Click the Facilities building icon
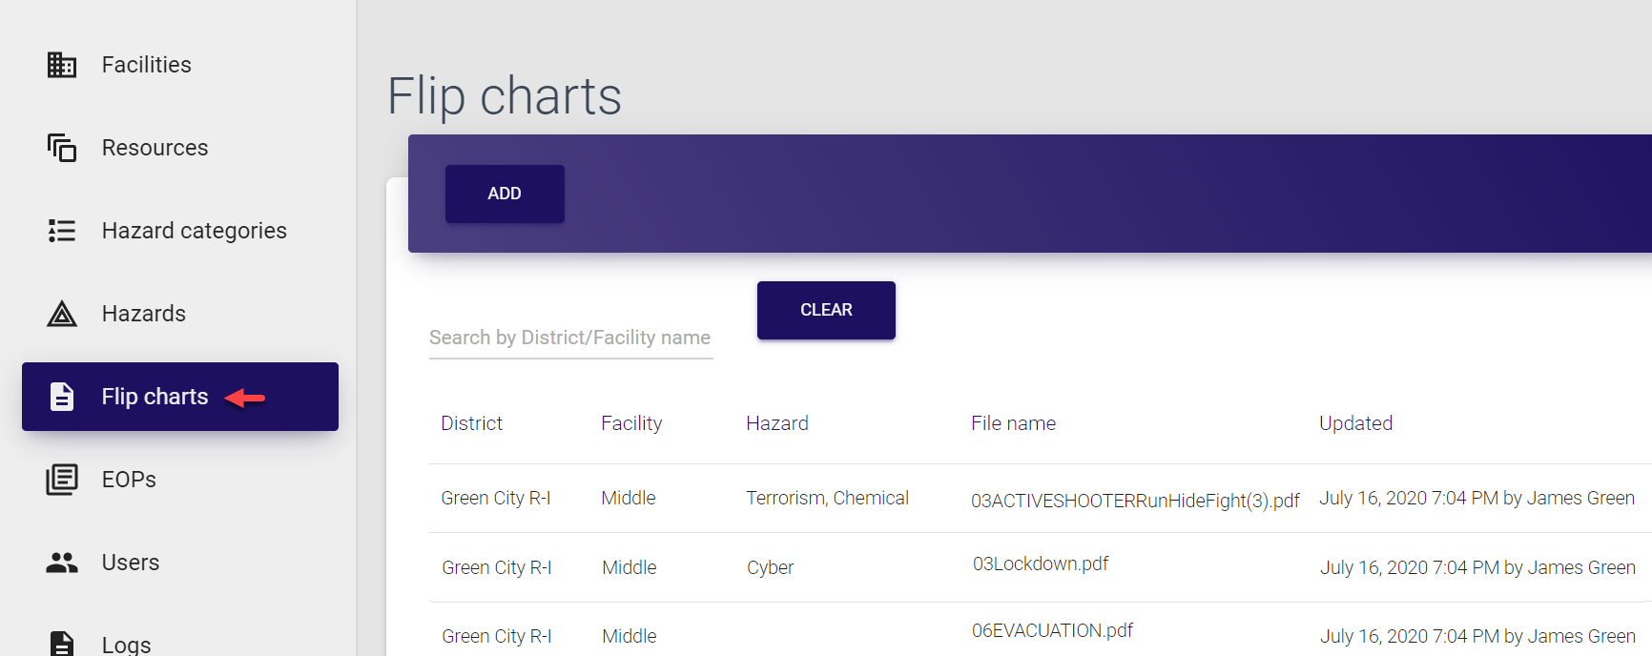 tap(62, 65)
